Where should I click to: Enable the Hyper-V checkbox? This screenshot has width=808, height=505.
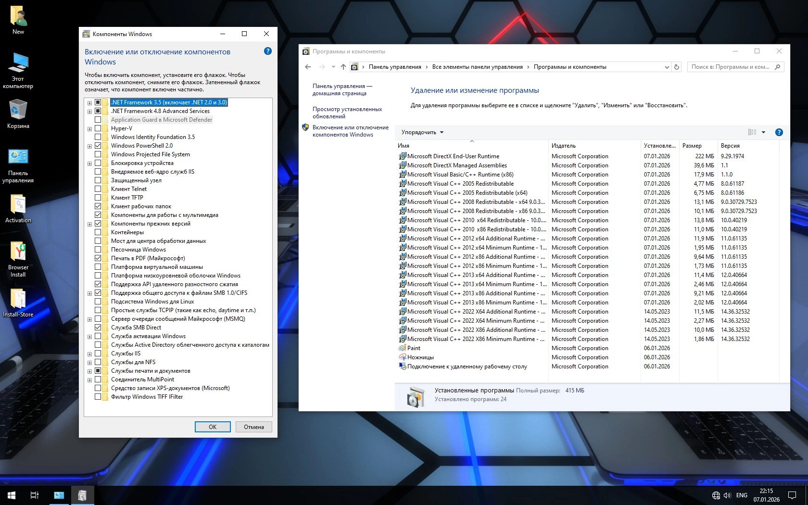(98, 128)
